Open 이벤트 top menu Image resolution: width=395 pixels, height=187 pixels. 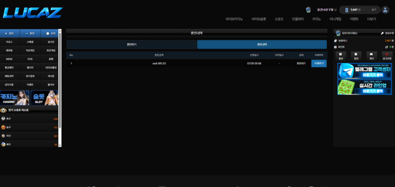354,19
